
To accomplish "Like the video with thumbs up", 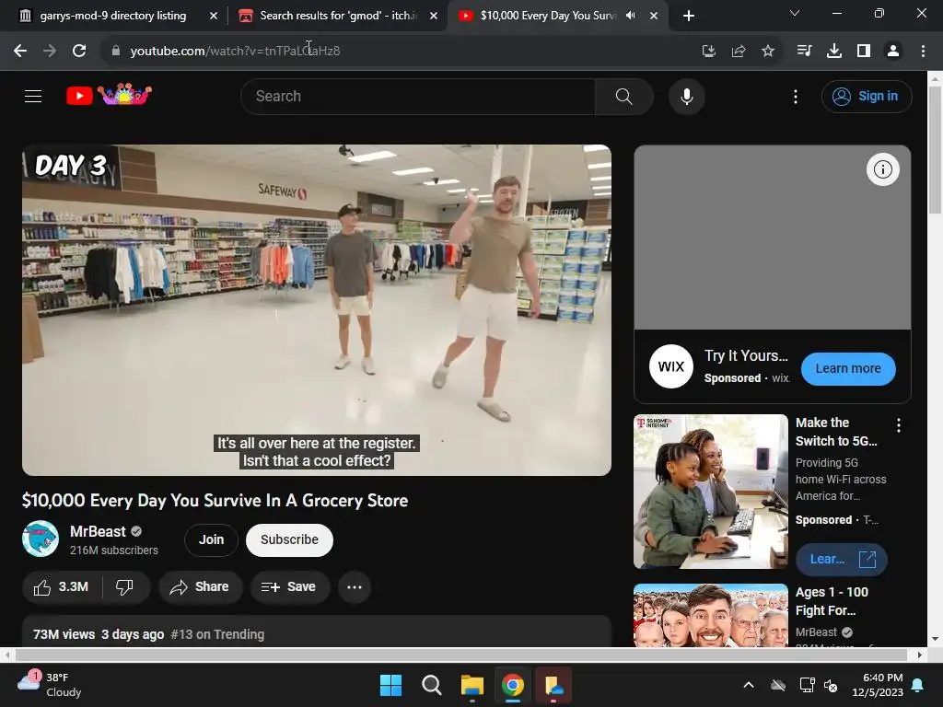I will (62, 586).
